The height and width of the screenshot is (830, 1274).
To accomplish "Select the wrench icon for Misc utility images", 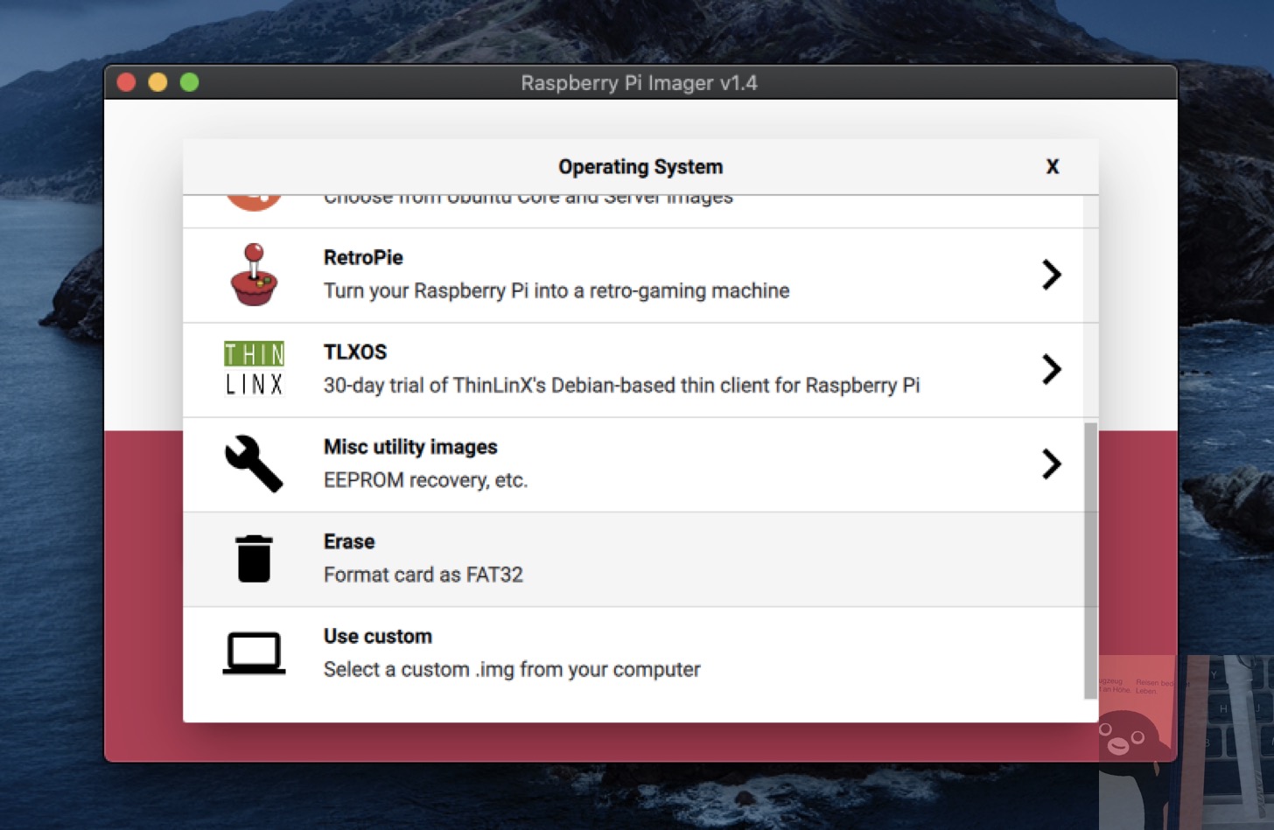I will click(254, 464).
